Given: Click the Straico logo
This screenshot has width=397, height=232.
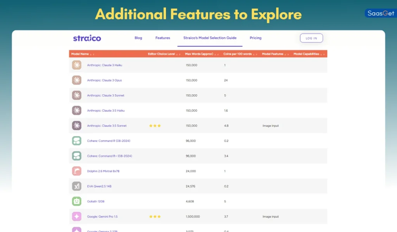Looking at the screenshot, I should click(x=87, y=38).
